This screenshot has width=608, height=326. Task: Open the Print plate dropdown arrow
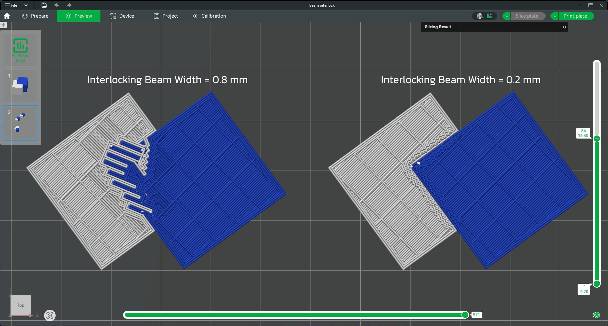[555, 16]
